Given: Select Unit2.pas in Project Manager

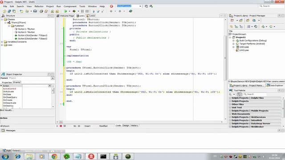Looking at the screenshot, I should [x=244, y=50].
